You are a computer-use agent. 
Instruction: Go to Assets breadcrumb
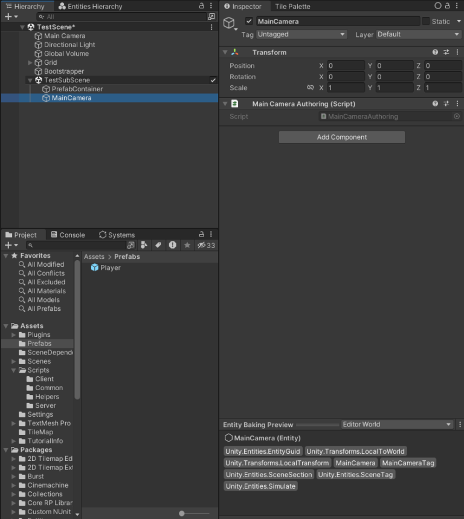click(94, 256)
